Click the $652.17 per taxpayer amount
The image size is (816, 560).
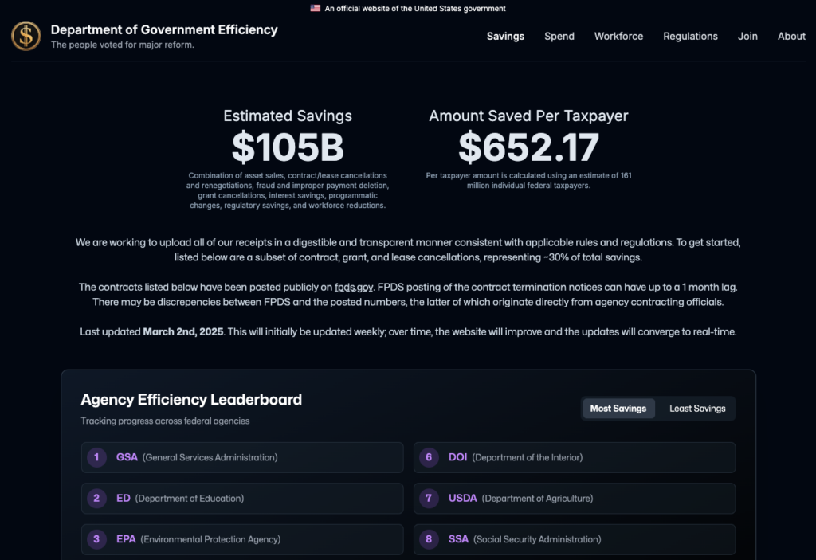click(529, 147)
